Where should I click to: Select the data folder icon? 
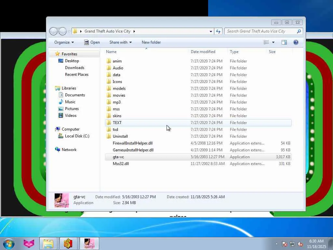point(109,75)
